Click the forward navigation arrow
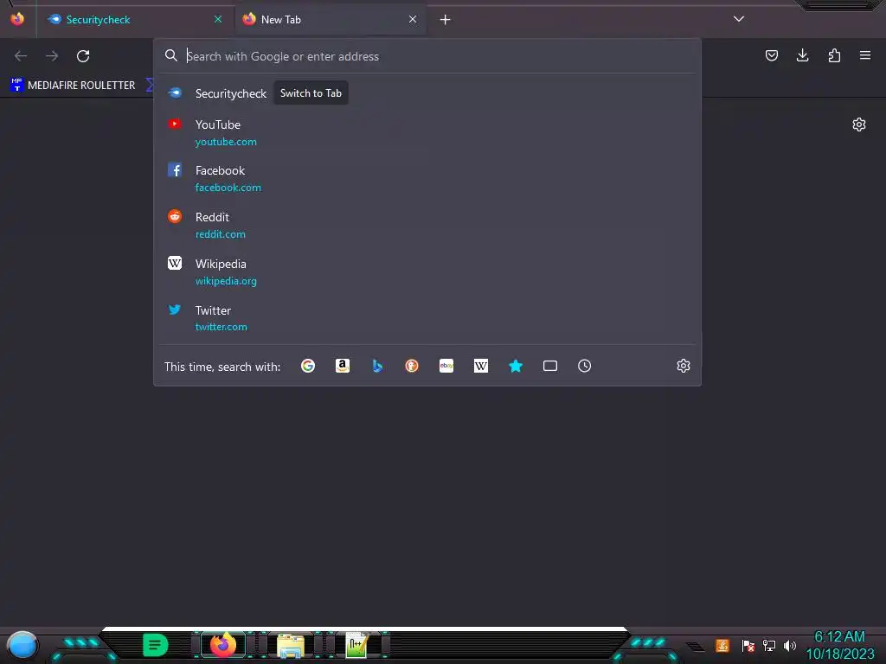 [52, 56]
